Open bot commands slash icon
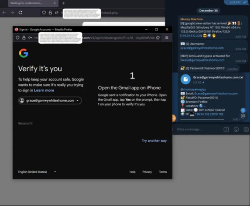 pos(226,129)
